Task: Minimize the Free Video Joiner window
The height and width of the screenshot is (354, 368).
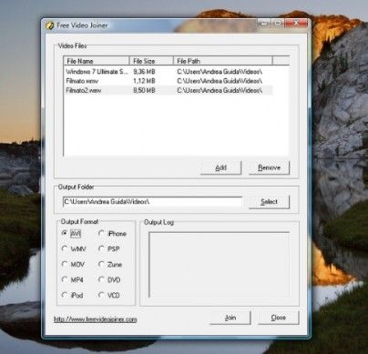Action: tap(263, 24)
